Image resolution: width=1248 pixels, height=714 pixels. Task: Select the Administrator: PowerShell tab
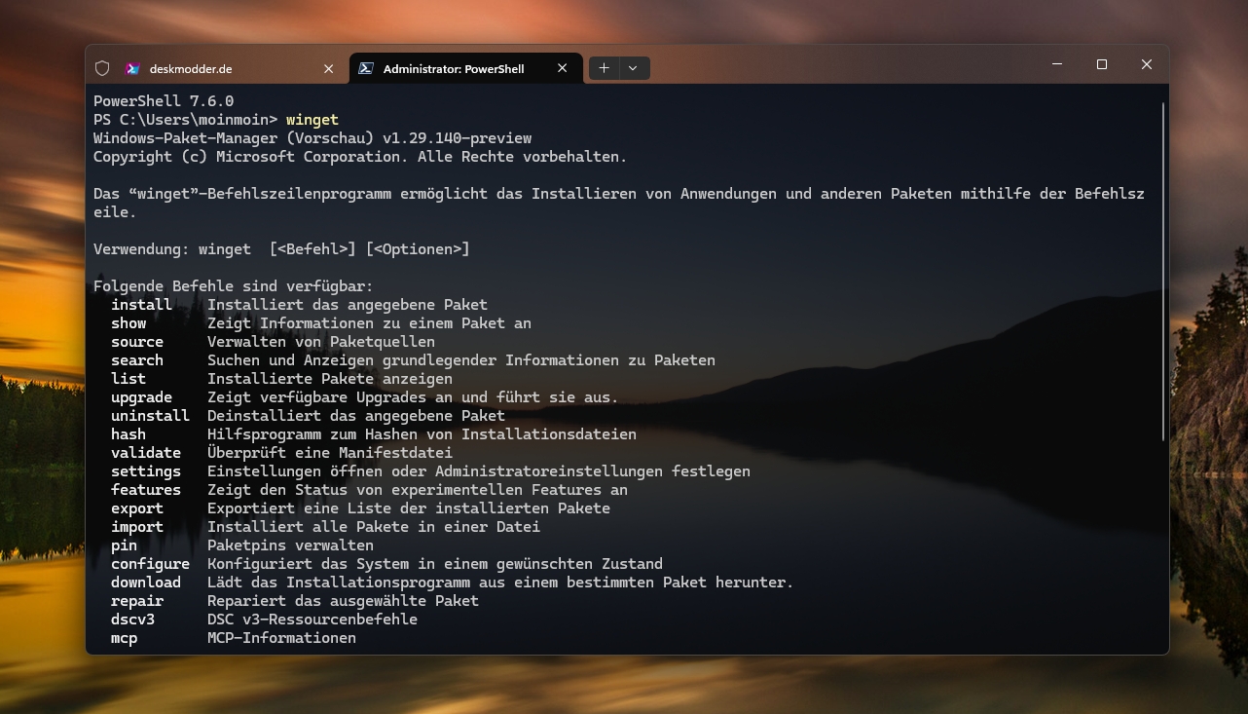pyautogui.click(x=454, y=68)
